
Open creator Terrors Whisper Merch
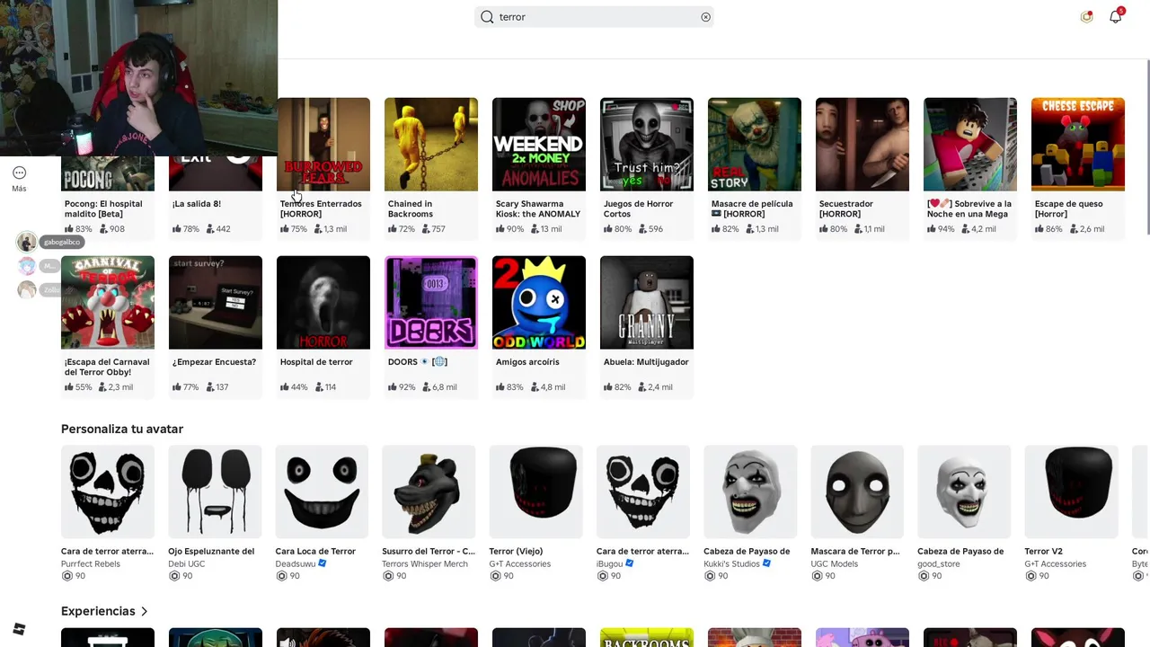pos(425,564)
